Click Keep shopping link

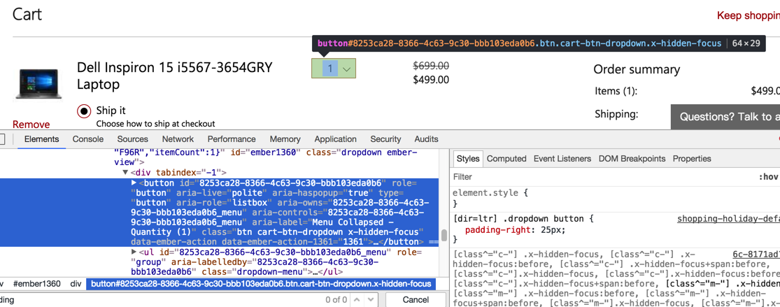(x=748, y=15)
